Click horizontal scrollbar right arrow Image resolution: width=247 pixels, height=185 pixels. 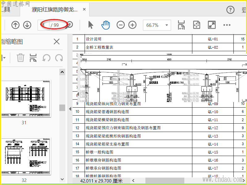pyautogui.click(x=244, y=180)
